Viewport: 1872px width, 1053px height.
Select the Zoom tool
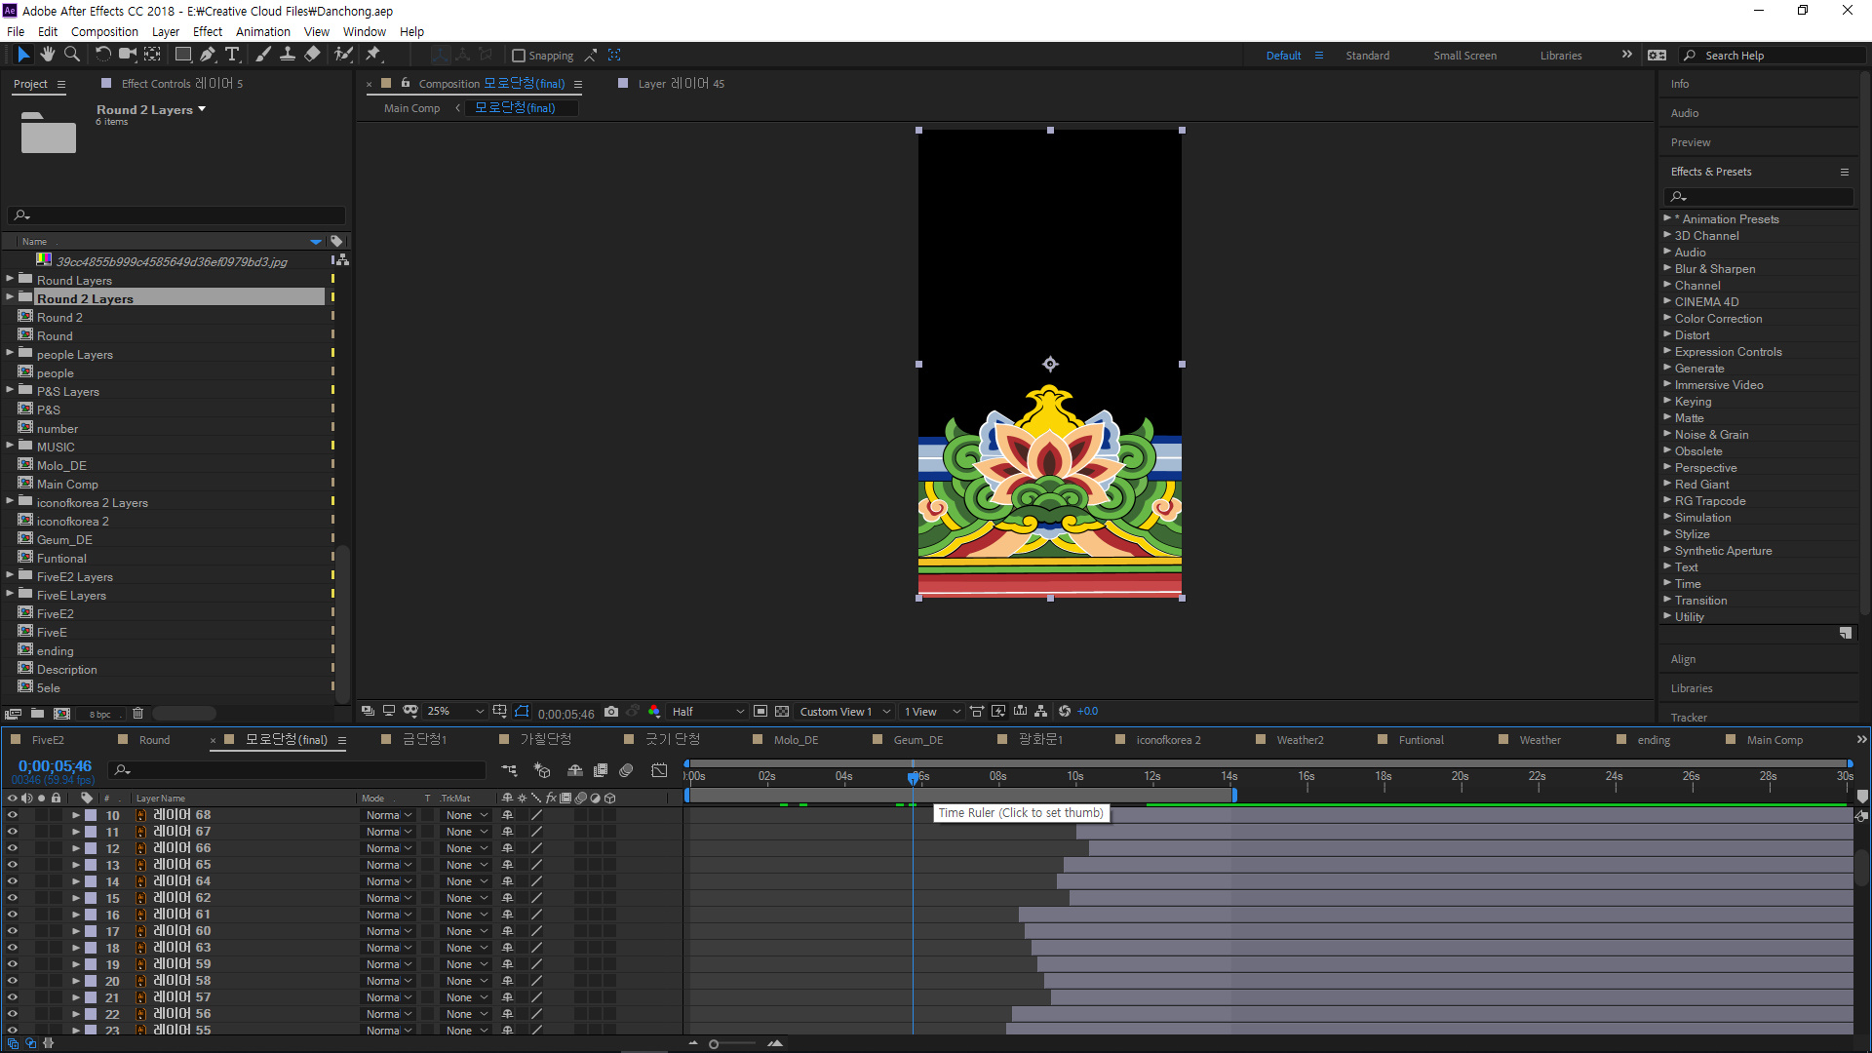point(71,55)
